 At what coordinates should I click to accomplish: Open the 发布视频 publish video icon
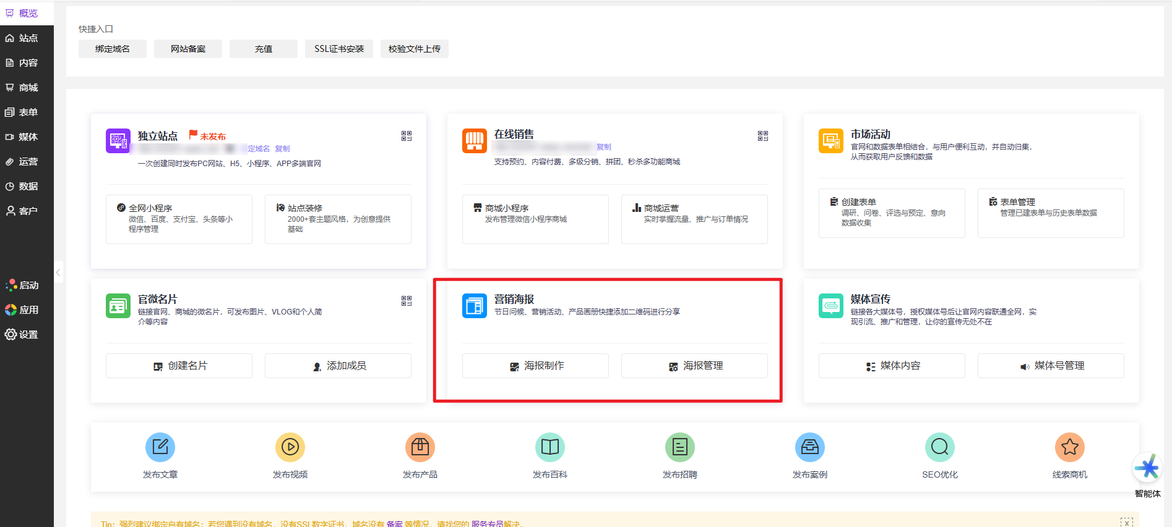[x=290, y=447]
